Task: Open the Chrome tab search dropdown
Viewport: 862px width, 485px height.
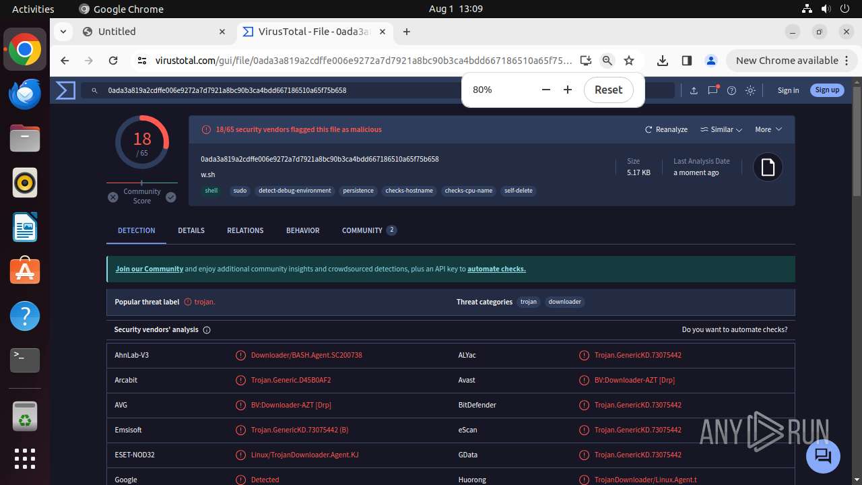Action: (63, 32)
